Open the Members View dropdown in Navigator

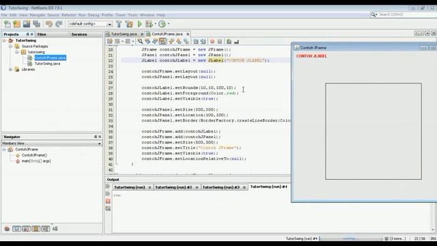pyautogui.click(x=100, y=143)
